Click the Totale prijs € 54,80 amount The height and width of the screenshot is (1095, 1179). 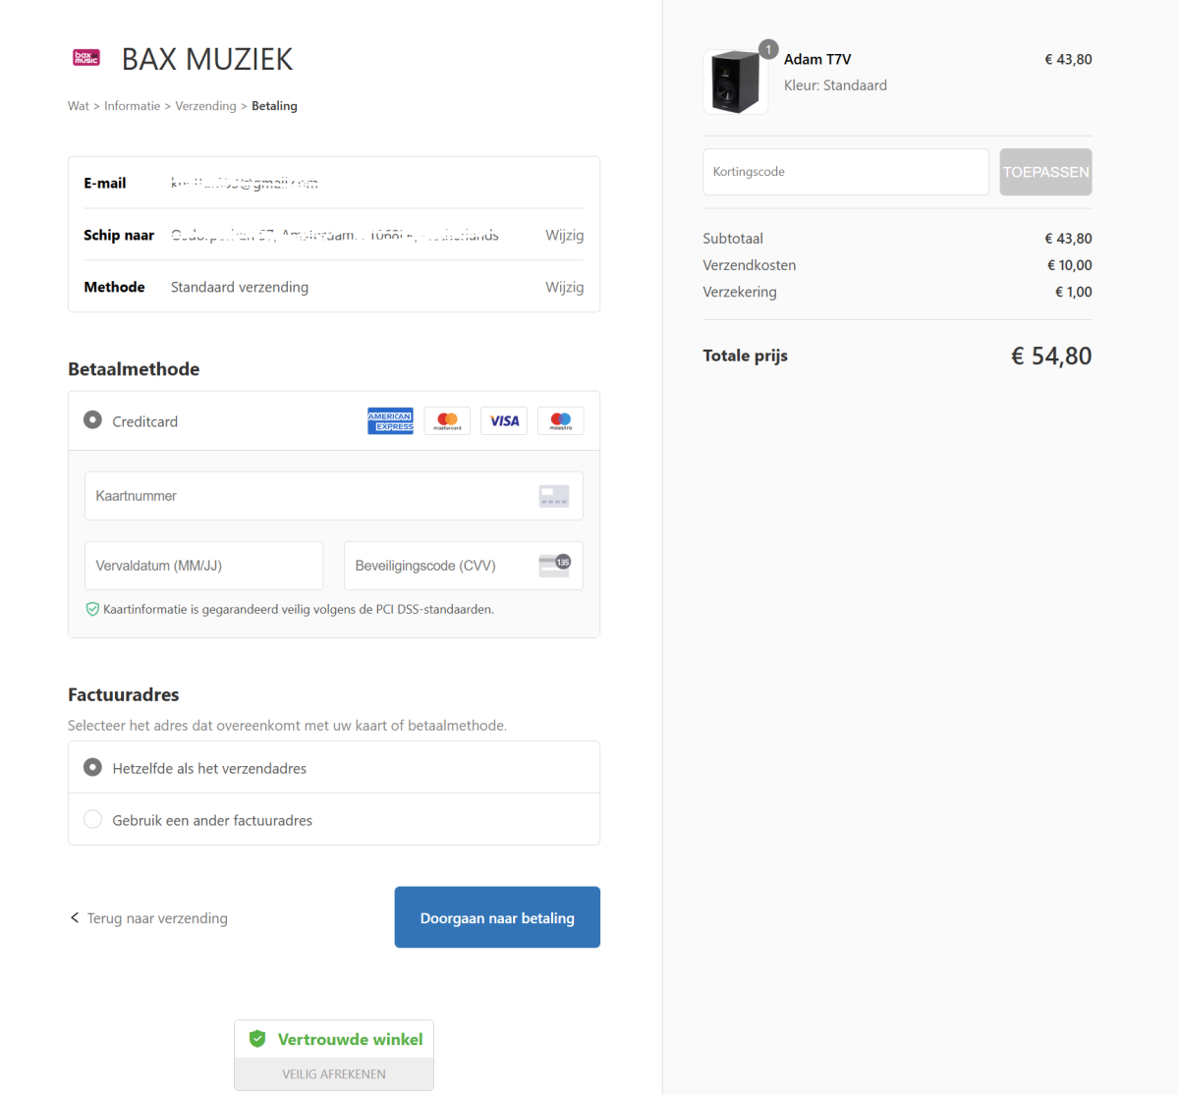coord(1051,356)
